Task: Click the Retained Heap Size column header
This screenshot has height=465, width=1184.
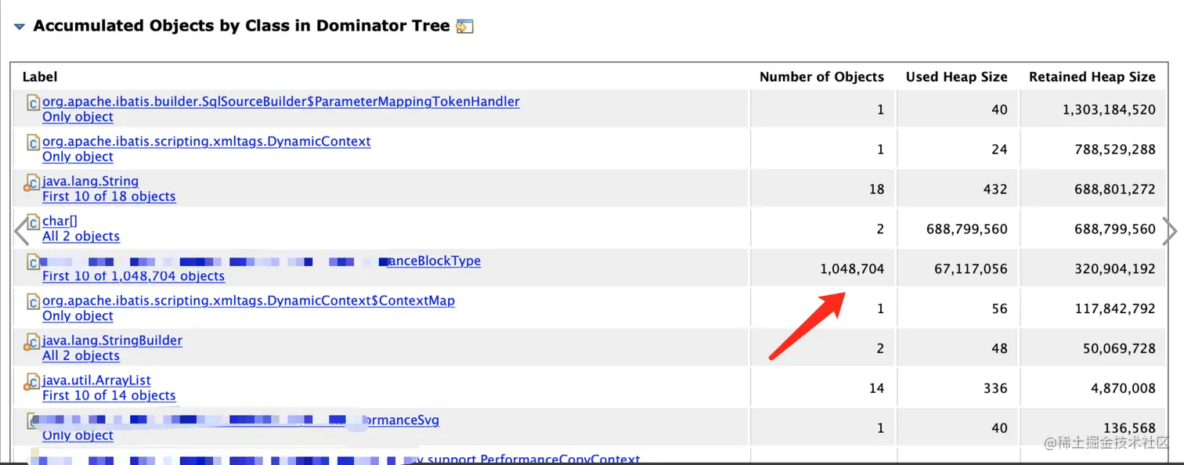Action: point(1092,77)
